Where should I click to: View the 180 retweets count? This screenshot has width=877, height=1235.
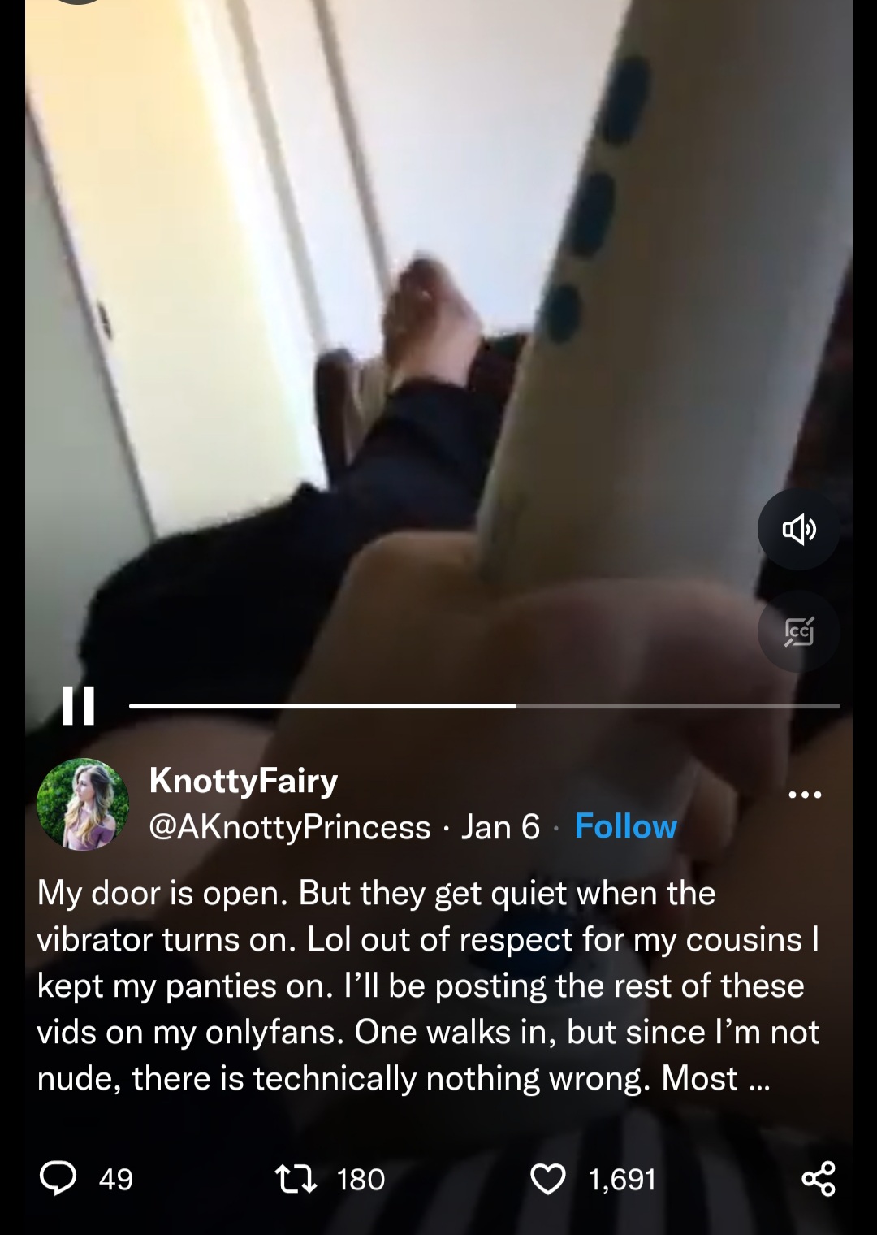[361, 1179]
